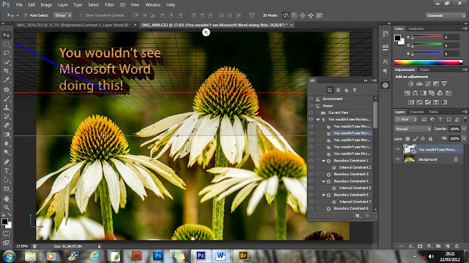Viewport: 469px width, 263px height.
Task: Select the Pen tool
Action: (x=7, y=162)
